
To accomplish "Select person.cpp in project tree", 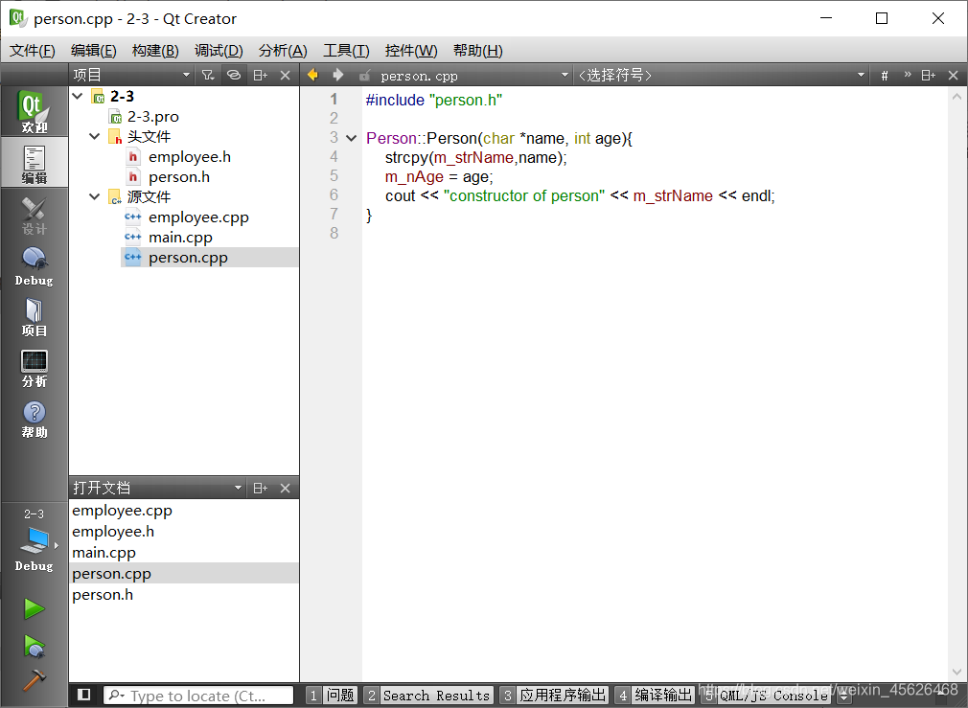I will [188, 258].
